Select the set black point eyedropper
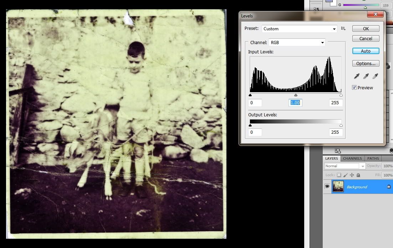Screen dimensions: 393x248 coord(357,76)
